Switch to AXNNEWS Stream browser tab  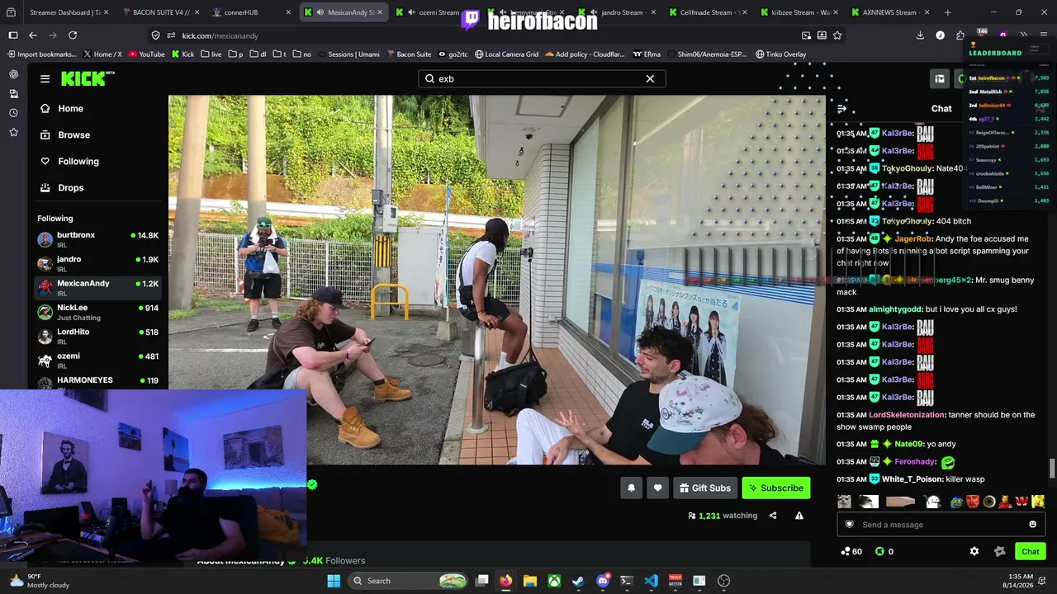890,12
